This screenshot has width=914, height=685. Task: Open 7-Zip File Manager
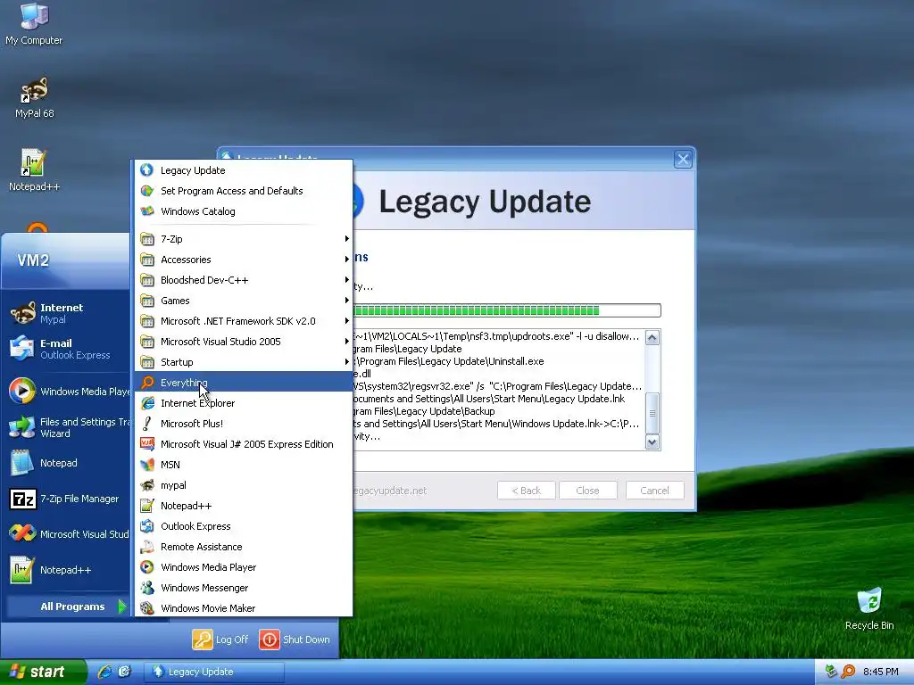pos(67,499)
